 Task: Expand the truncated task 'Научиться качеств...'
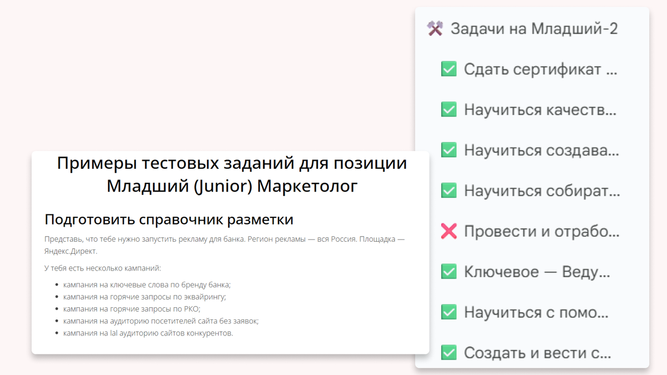pyautogui.click(x=539, y=109)
